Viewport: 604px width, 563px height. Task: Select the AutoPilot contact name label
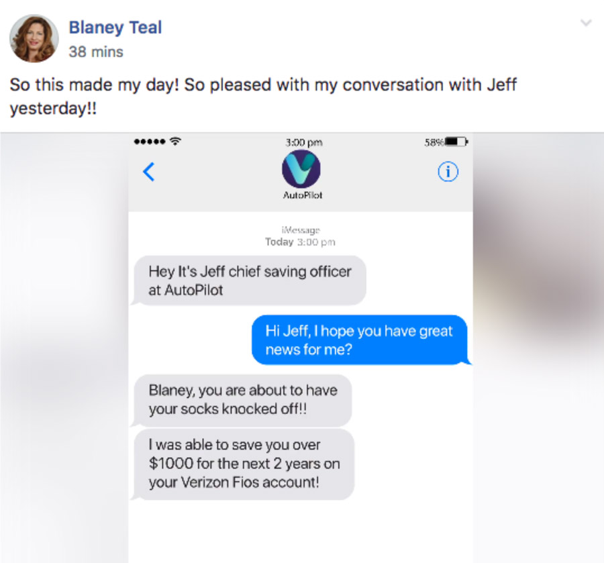[303, 195]
